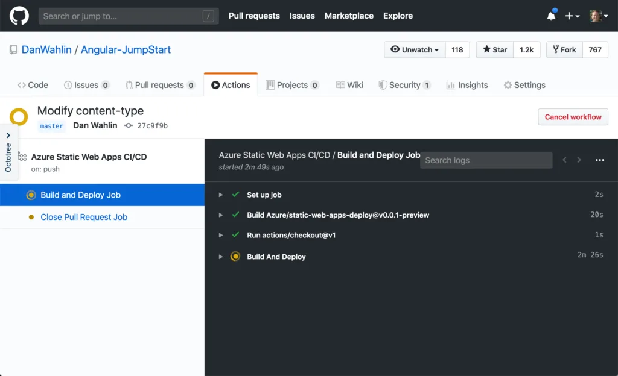618x376 pixels.
Task: Open the Settings tab
Action: [524, 85]
